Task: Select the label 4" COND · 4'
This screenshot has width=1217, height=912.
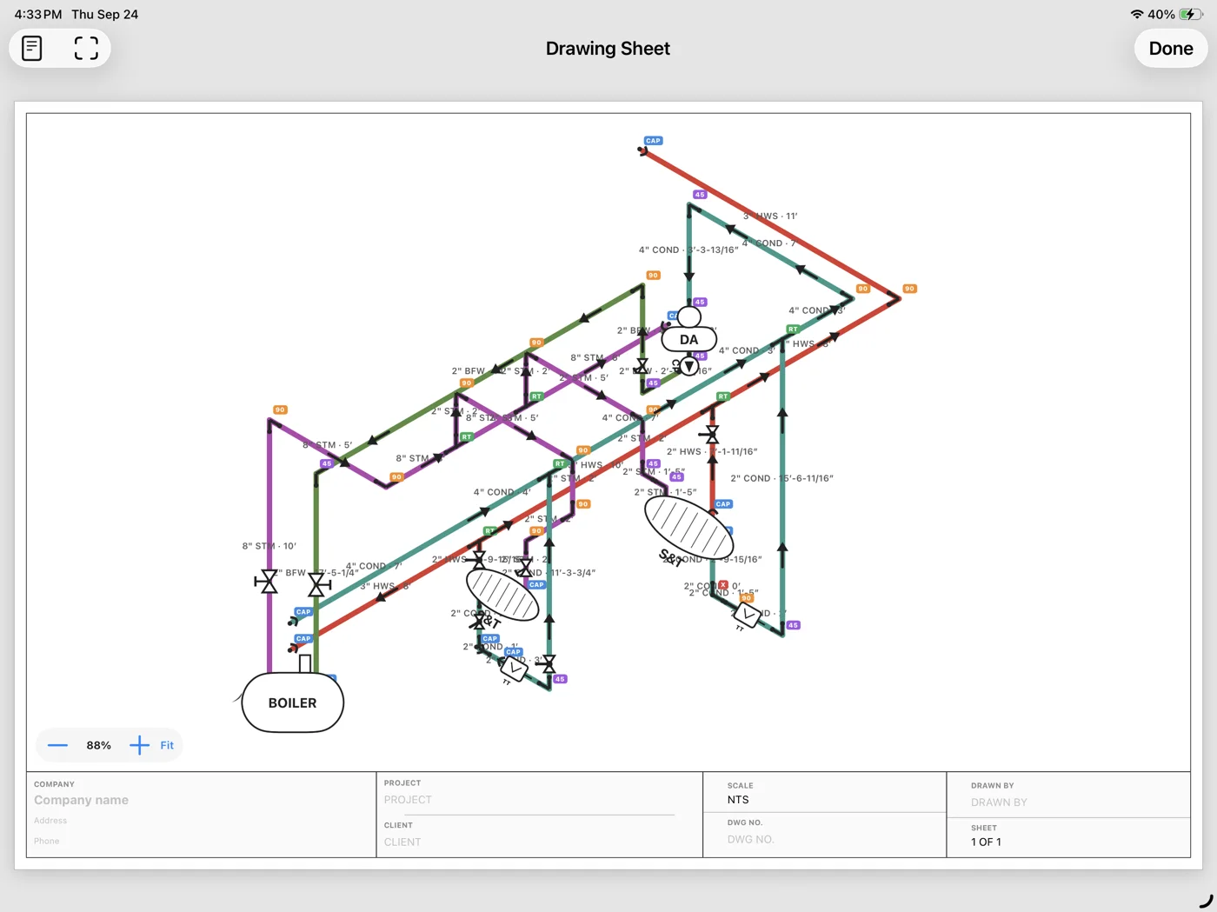Action: coord(502,492)
